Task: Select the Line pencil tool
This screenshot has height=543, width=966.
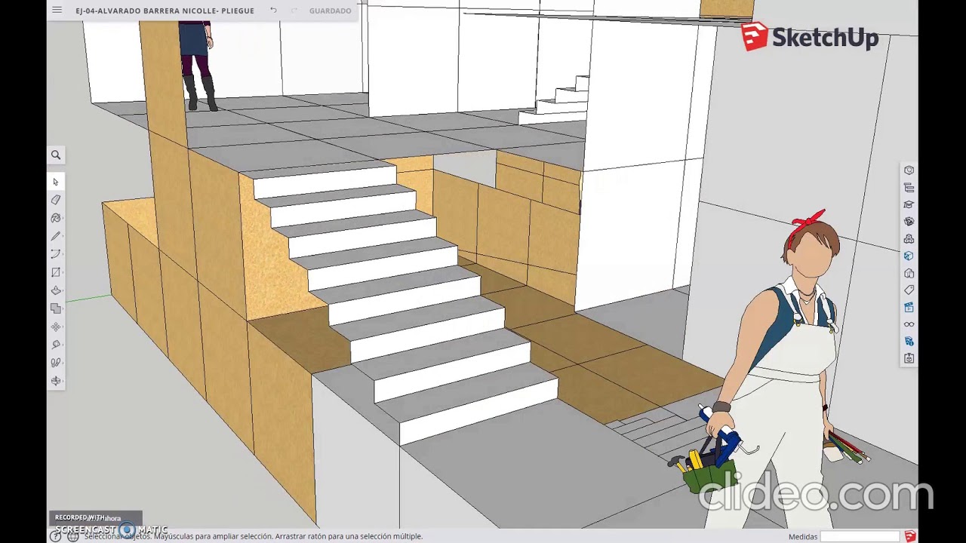Action: (56, 236)
